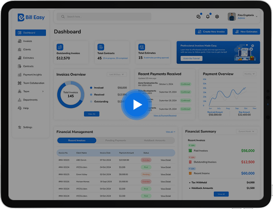Click Watch Our Tutorial button
The width and height of the screenshot is (273, 209).
[191, 58]
